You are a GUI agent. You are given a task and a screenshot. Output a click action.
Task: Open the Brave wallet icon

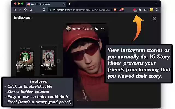(146, 10)
